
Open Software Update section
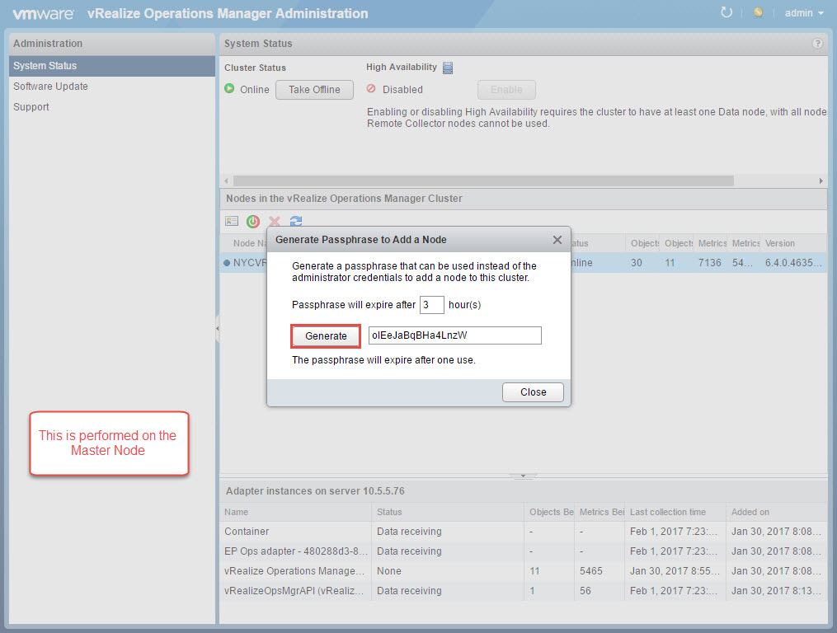pos(50,86)
